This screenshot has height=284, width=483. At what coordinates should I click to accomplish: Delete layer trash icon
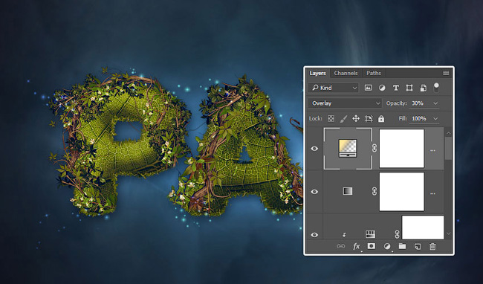[x=432, y=246]
